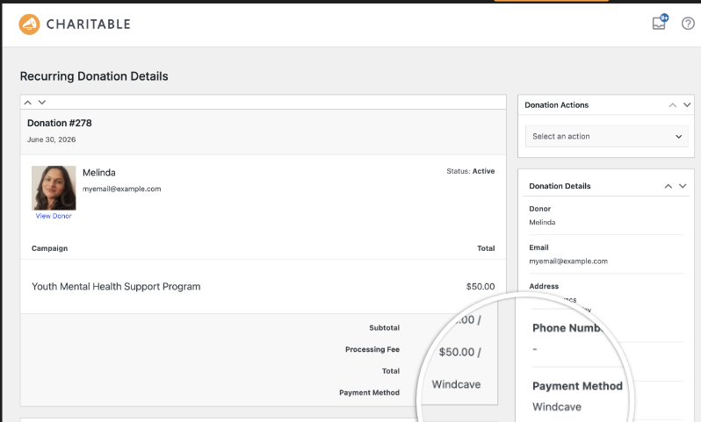The width and height of the screenshot is (701, 422).
Task: Click Youth Mental Health Support Program campaign
Action: pos(116,287)
